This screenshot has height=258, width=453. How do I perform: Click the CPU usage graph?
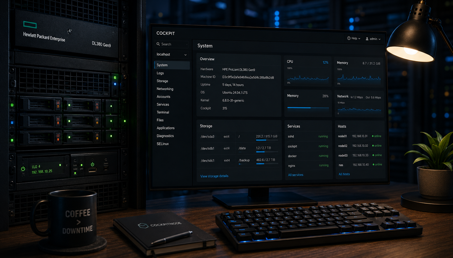tap(308, 78)
